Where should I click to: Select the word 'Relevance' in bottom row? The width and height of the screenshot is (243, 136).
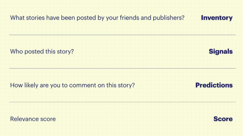click(24, 119)
